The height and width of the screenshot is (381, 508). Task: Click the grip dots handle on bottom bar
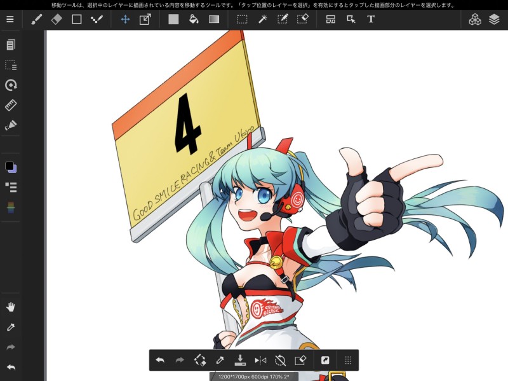348,360
